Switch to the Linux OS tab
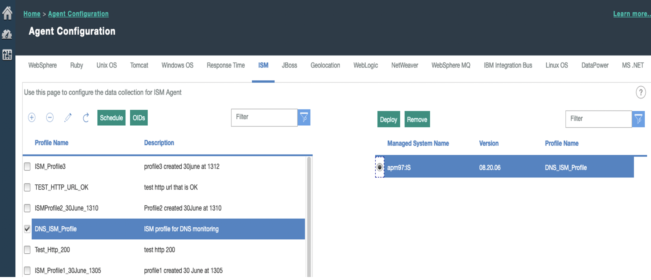This screenshot has width=651, height=280. (557, 65)
